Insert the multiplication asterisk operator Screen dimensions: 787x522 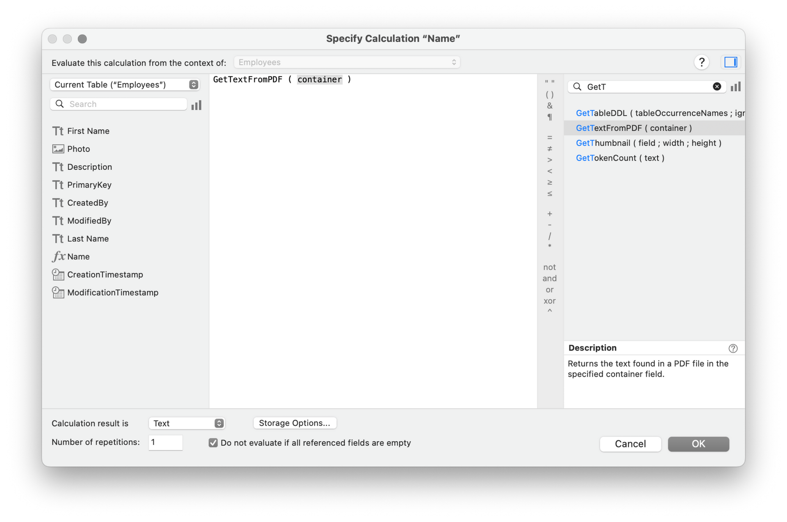tap(549, 247)
